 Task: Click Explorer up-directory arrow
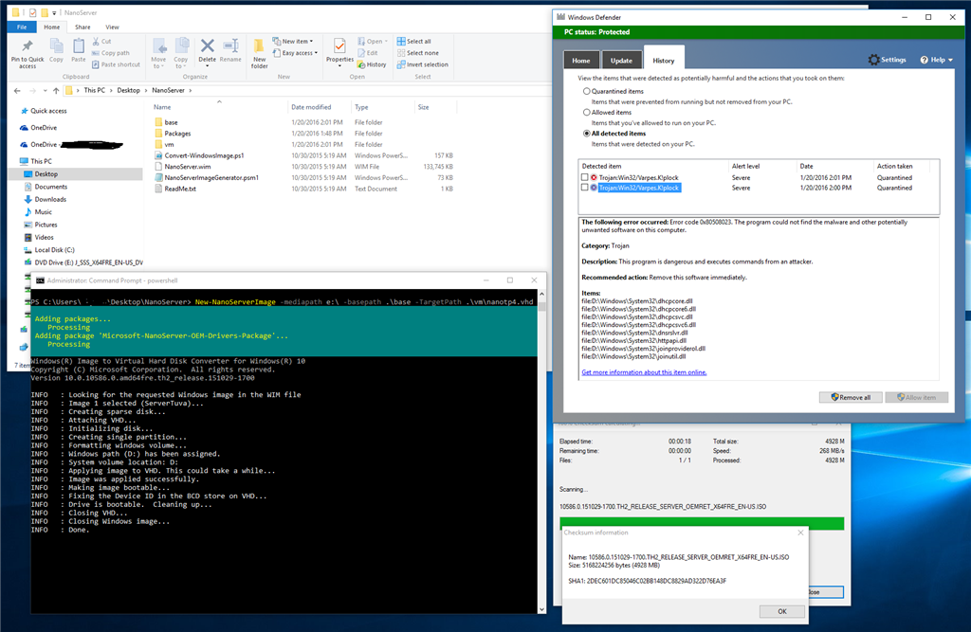point(56,90)
